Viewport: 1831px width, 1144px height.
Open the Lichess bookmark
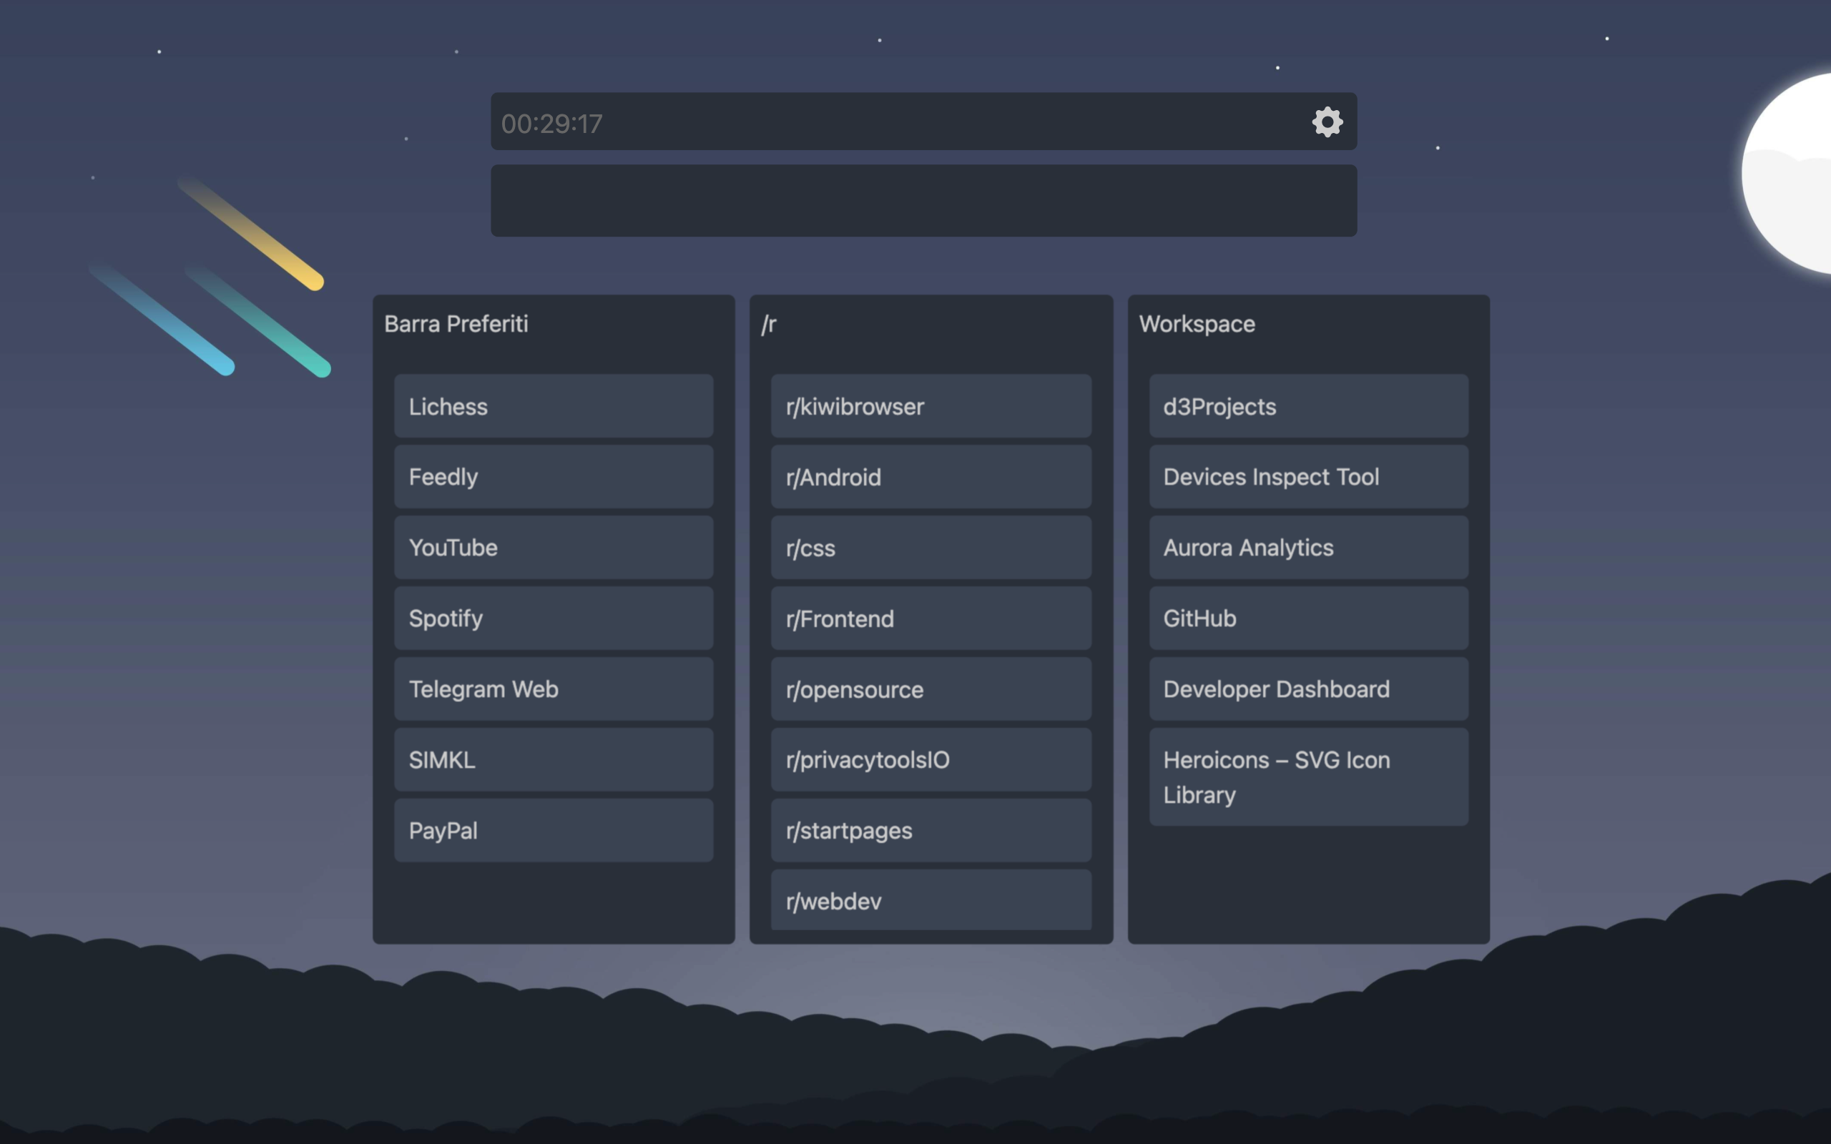click(x=553, y=406)
